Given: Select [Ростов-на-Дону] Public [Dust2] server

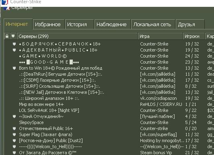Looking at the screenshot, I should coord(51,141).
